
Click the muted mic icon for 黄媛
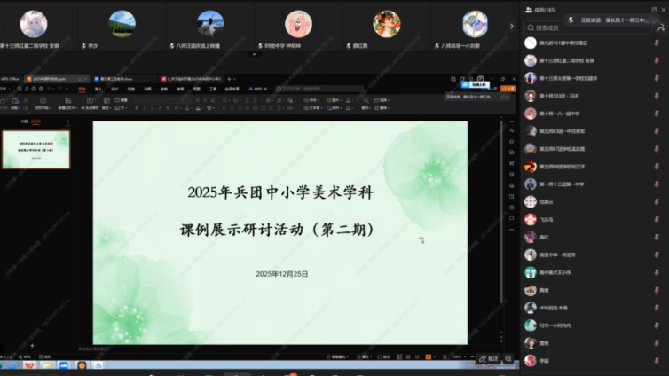(x=657, y=290)
